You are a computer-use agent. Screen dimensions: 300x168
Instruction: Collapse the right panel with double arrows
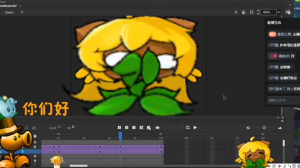click(x=290, y=5)
